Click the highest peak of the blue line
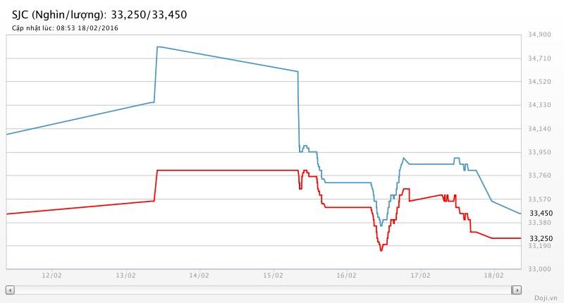The width and height of the screenshot is (564, 303). coord(157,47)
